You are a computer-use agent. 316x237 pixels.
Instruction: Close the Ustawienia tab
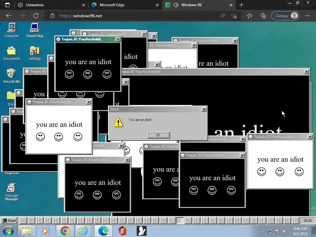(x=83, y=5)
